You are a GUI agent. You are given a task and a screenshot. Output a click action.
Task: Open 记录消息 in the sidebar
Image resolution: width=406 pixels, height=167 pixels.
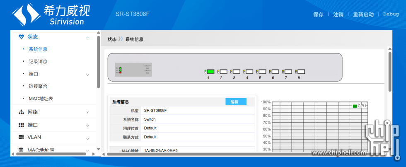pos(38,62)
